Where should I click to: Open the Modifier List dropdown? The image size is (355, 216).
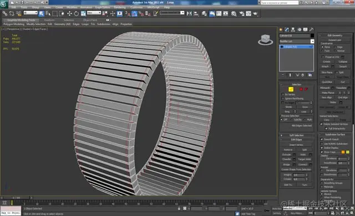click(x=312, y=41)
